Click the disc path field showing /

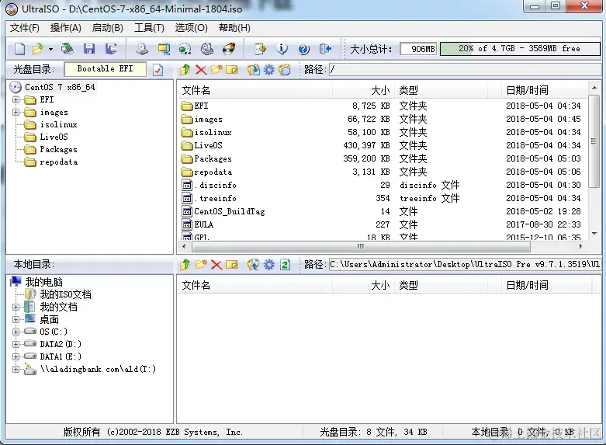[466, 70]
